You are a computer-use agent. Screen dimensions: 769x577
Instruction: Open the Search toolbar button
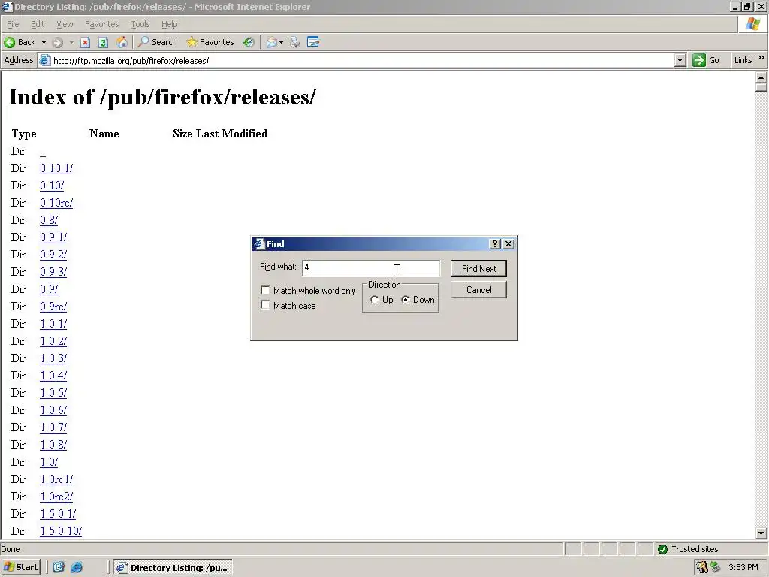pos(158,42)
